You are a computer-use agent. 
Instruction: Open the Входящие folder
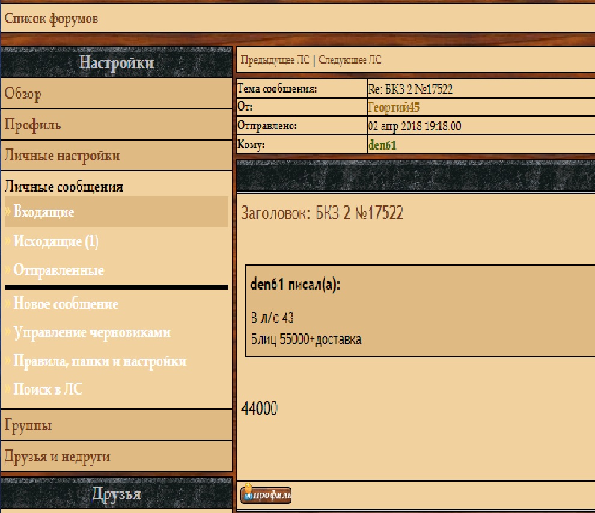(44, 212)
